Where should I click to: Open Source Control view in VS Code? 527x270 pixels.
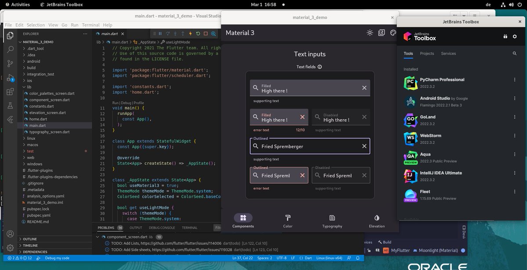pyautogui.click(x=10, y=64)
